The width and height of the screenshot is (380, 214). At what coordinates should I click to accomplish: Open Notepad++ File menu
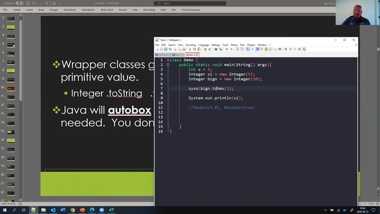157,45
